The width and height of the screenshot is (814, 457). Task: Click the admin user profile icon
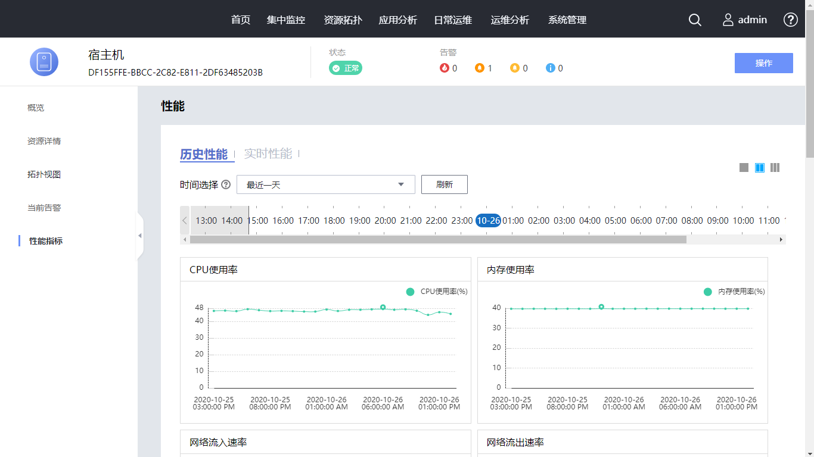coord(728,20)
